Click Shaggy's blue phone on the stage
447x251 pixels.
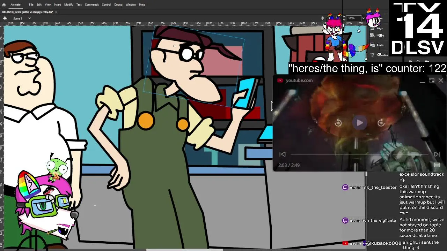pos(245,93)
